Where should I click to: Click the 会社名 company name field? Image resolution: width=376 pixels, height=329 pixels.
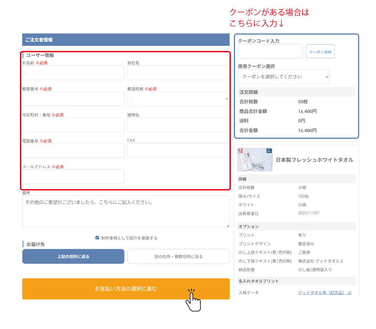pyautogui.click(x=178, y=73)
